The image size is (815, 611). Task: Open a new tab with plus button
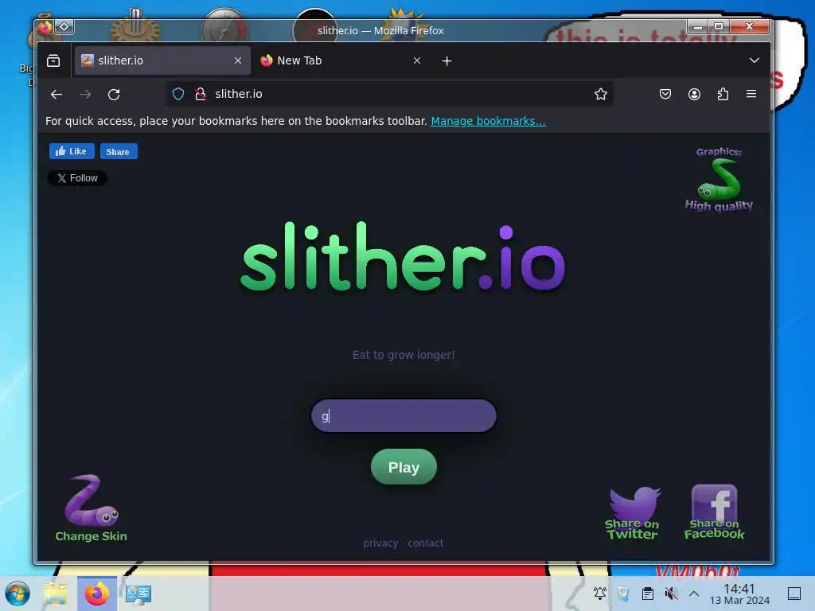click(x=446, y=60)
